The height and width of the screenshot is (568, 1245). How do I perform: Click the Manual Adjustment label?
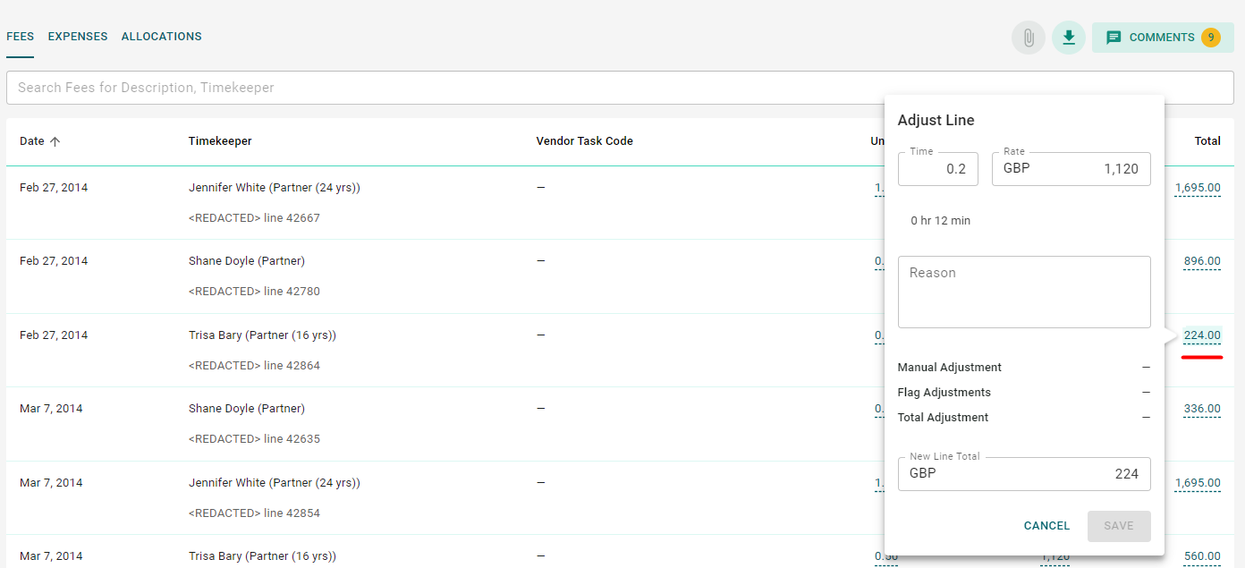(949, 368)
